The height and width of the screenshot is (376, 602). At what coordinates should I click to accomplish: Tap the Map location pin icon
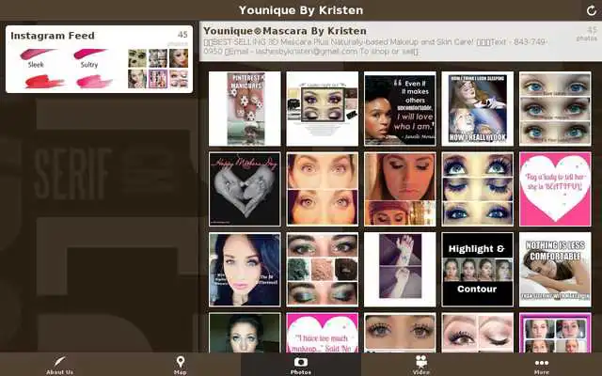(x=181, y=361)
